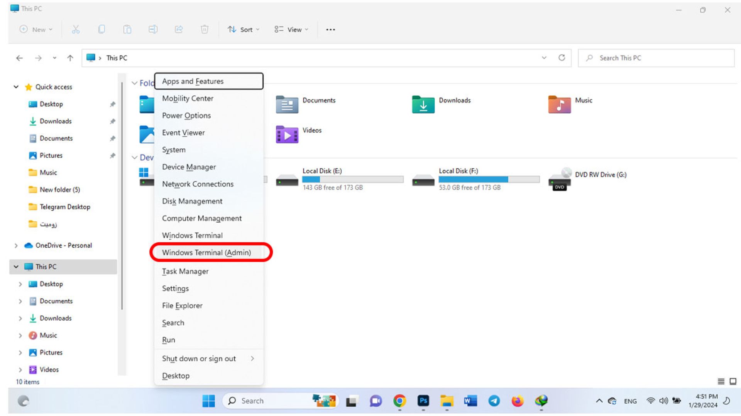
Task: Click the View dropdown in toolbar
Action: (x=292, y=29)
